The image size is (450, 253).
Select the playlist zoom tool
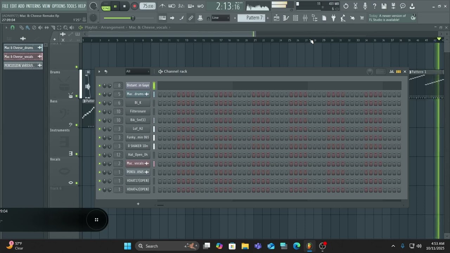65,27
